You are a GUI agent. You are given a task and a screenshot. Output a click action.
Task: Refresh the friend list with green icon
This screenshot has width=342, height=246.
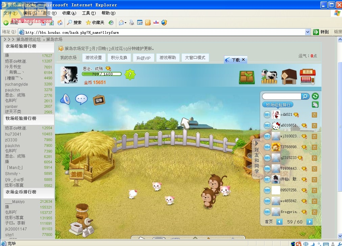click(x=315, y=96)
